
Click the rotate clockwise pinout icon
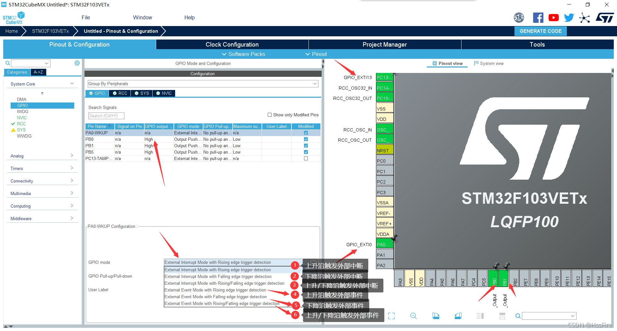click(x=436, y=316)
